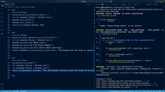Kill terminal with trash icon
Screen dimensions: 165x92
point(156,5)
